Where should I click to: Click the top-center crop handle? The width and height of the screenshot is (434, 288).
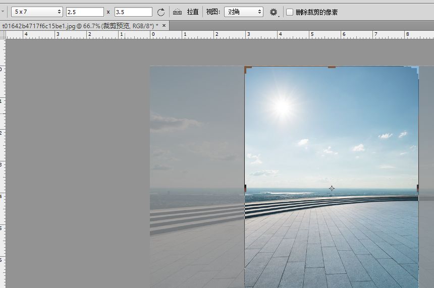[332, 67]
